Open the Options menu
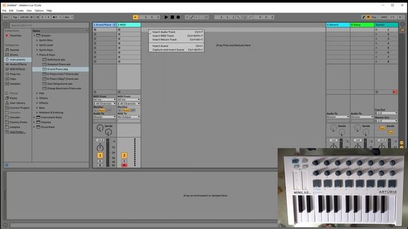The height and width of the screenshot is (229, 408). coord(39,11)
